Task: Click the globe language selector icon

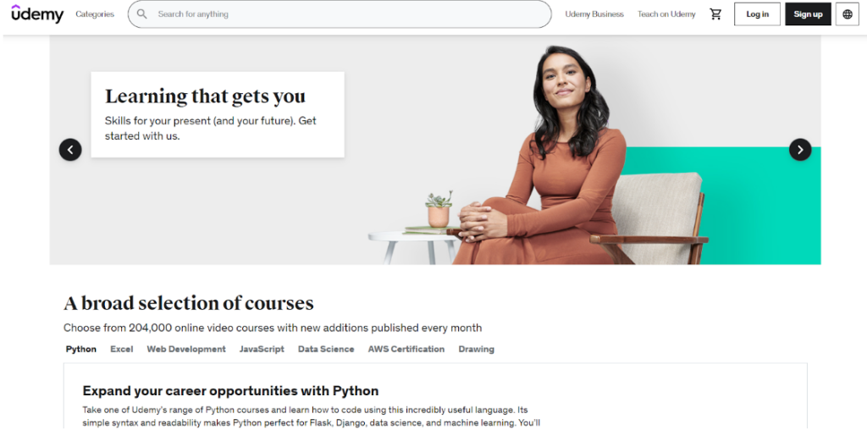Action: coord(847,14)
